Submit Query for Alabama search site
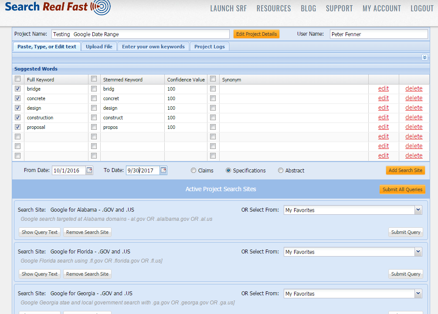This screenshot has width=438, height=314. (406, 232)
